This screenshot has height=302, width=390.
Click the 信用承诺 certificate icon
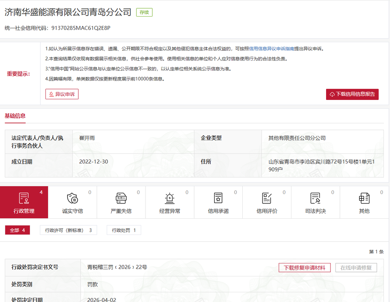(x=218, y=198)
